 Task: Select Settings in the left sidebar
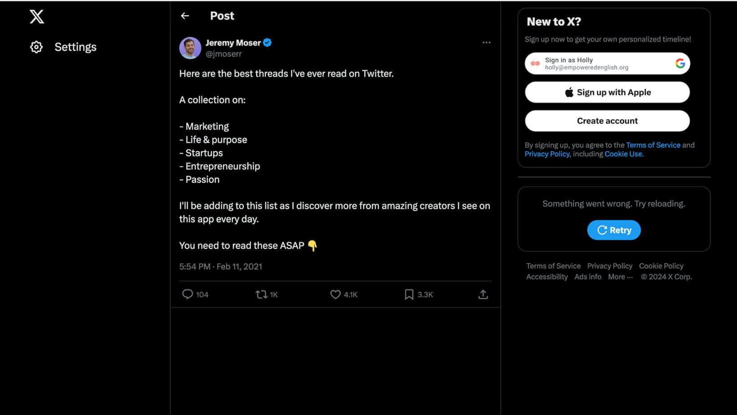pyautogui.click(x=75, y=47)
